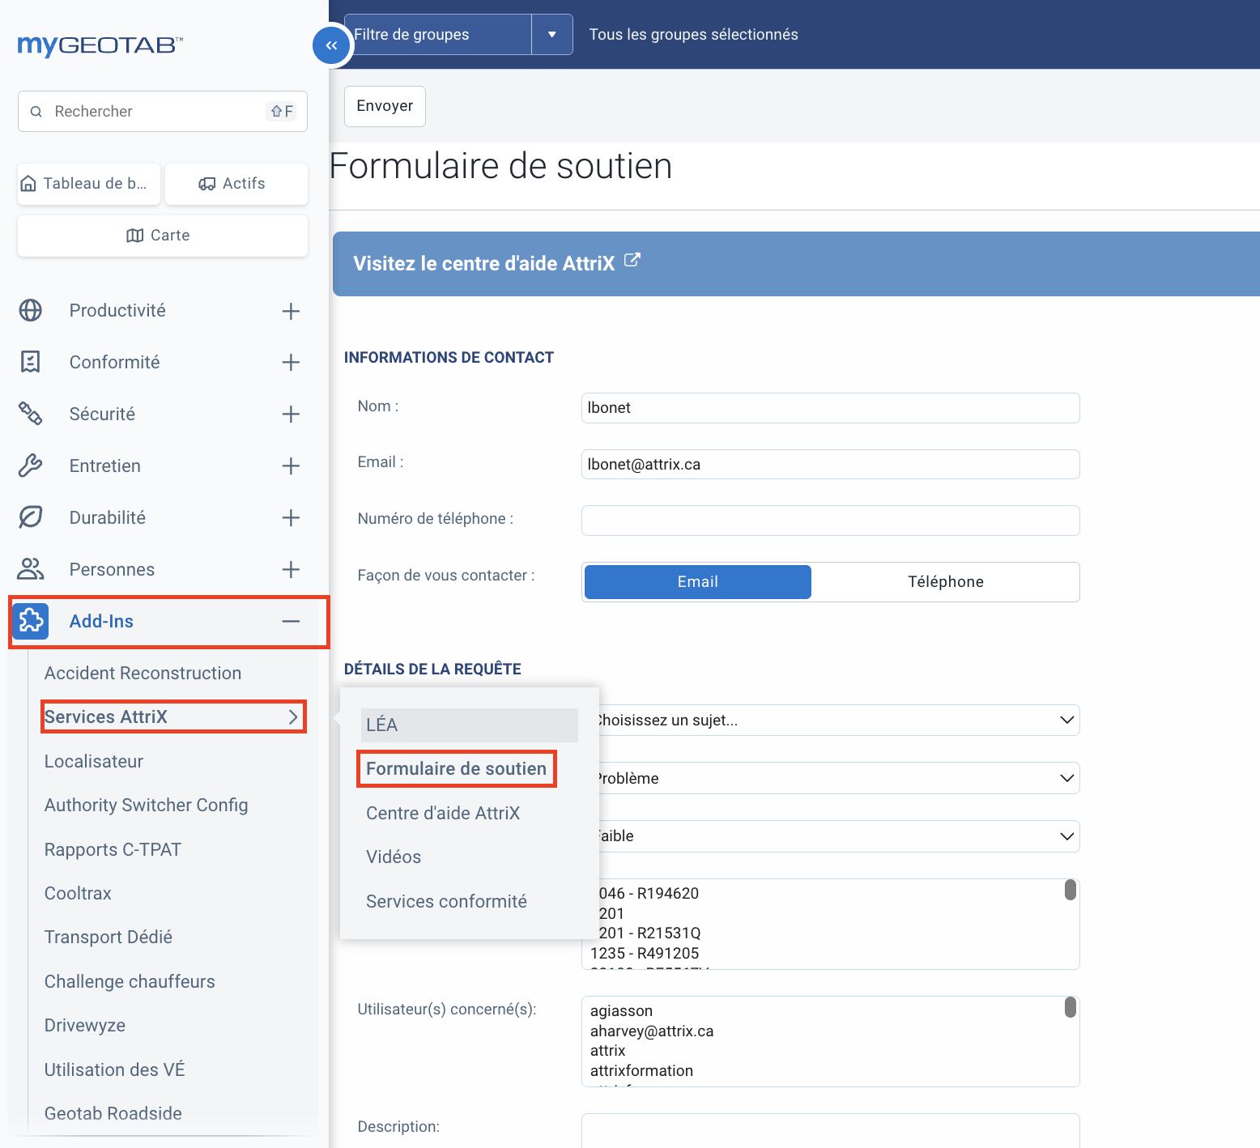Click the Personnes users icon

(31, 569)
